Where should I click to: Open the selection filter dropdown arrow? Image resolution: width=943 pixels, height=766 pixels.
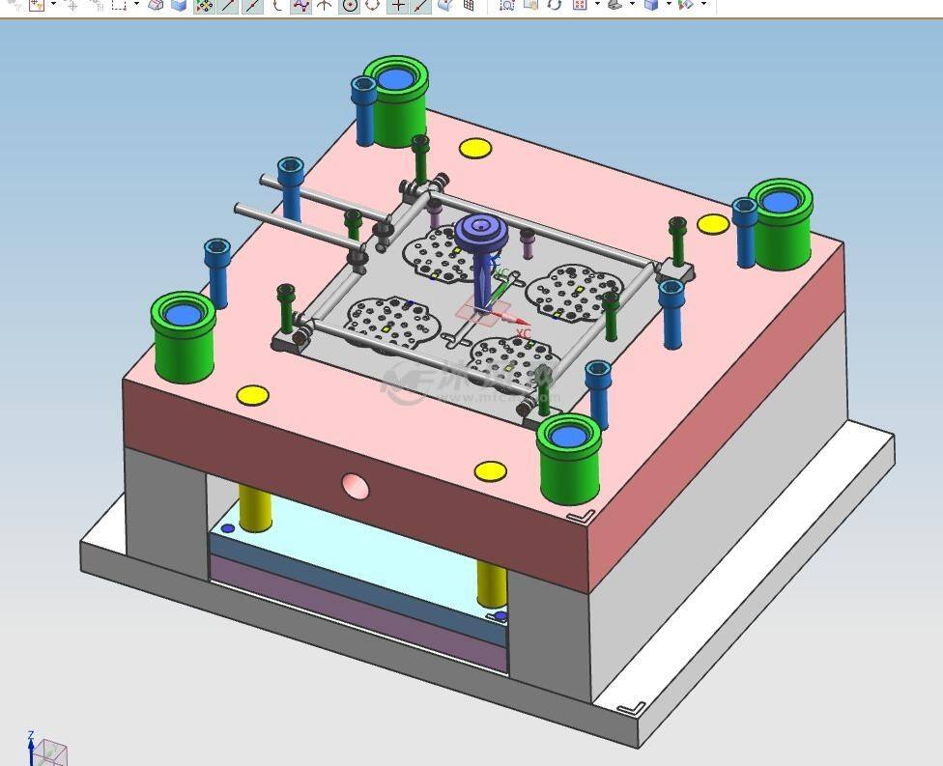(x=53, y=4)
